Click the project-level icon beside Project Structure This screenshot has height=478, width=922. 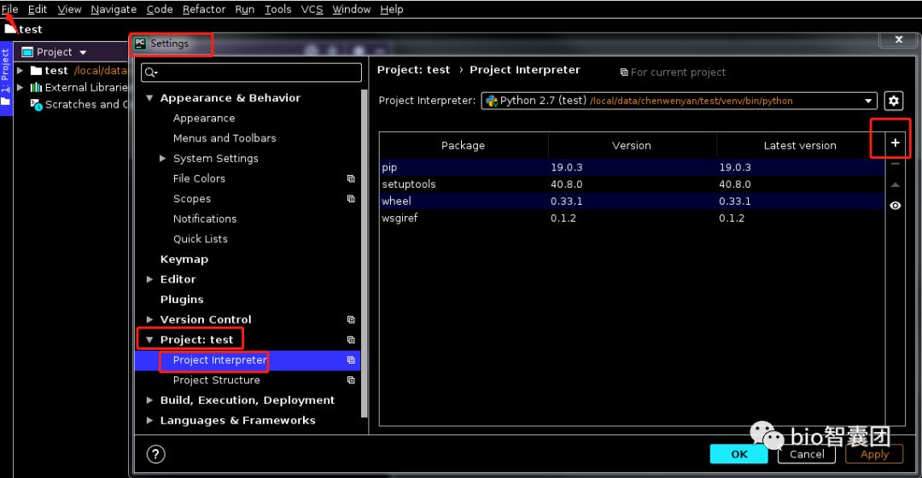pyautogui.click(x=351, y=380)
